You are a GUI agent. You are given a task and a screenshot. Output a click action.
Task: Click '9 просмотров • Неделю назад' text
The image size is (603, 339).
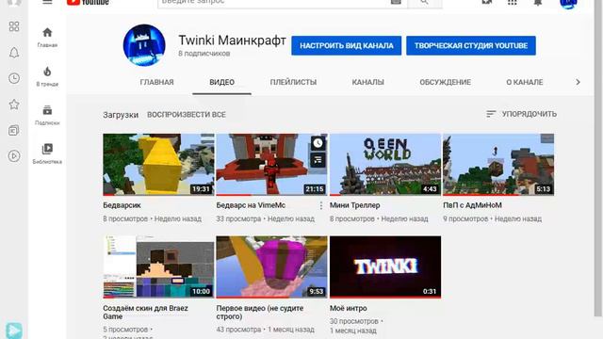coord(492,218)
